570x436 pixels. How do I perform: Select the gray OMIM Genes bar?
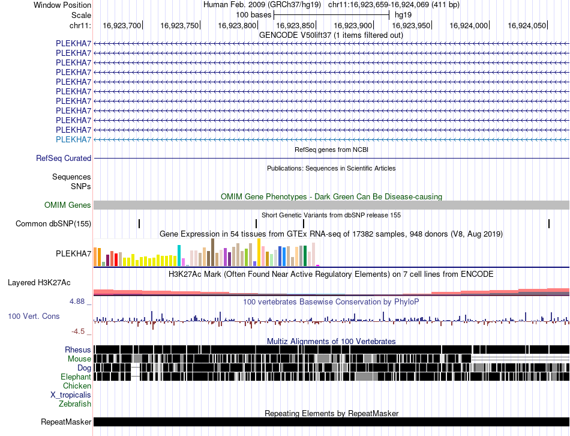(x=332, y=205)
